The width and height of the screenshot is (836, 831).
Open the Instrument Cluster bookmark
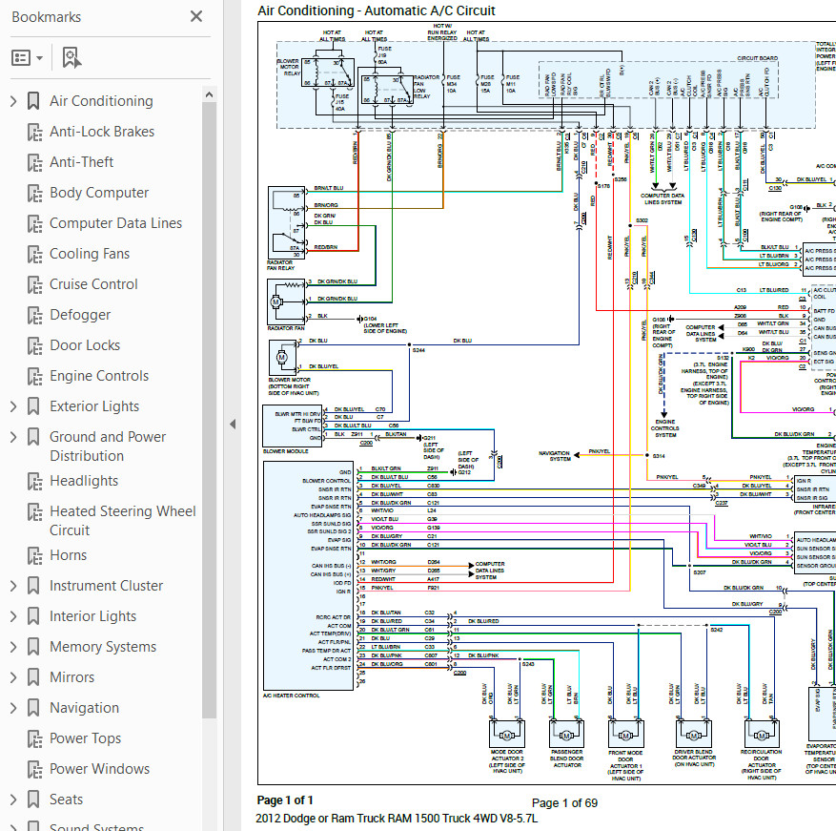click(106, 586)
